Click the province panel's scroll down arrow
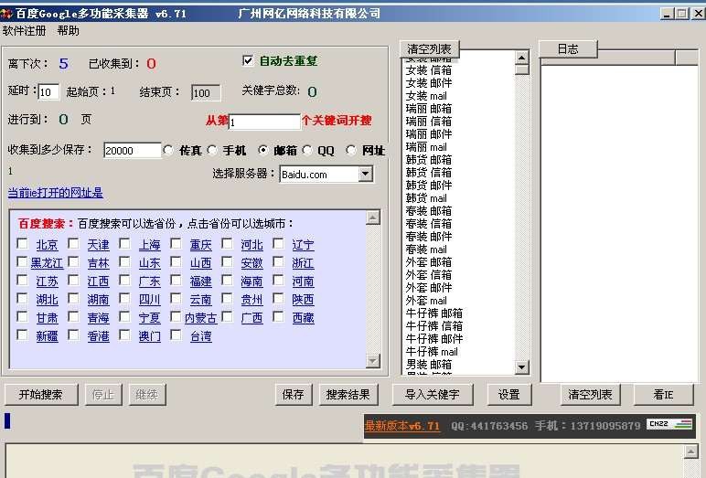Viewport: 706px width, 478px height. click(373, 360)
